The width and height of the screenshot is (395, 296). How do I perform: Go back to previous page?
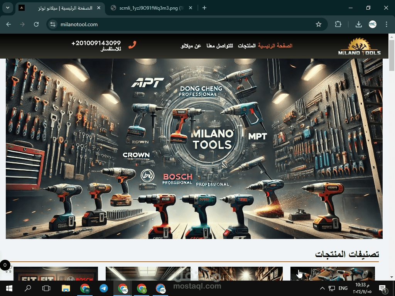click(x=8, y=24)
